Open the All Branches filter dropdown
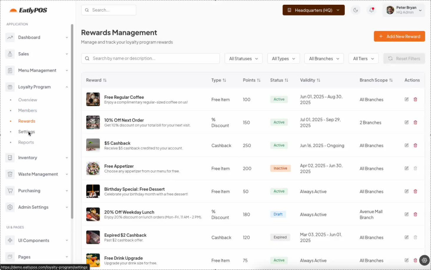 [324, 59]
